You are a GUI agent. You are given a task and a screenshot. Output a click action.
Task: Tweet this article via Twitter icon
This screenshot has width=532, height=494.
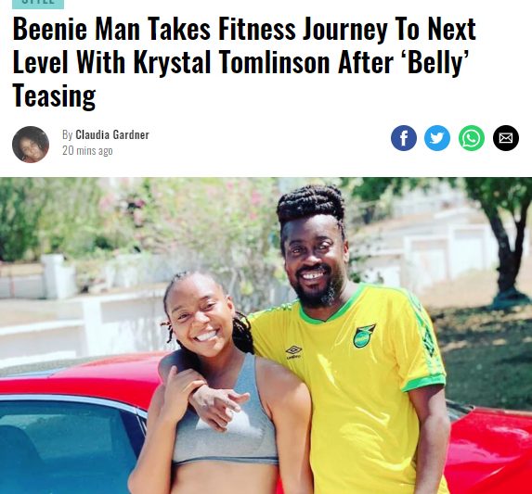pyautogui.click(x=437, y=138)
